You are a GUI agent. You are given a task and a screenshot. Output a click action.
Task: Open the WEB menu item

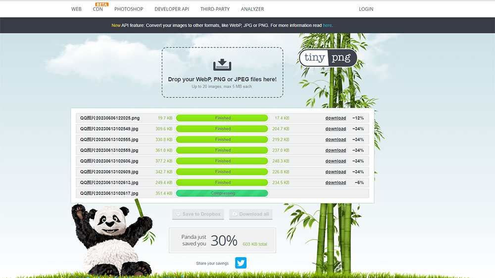point(76,9)
